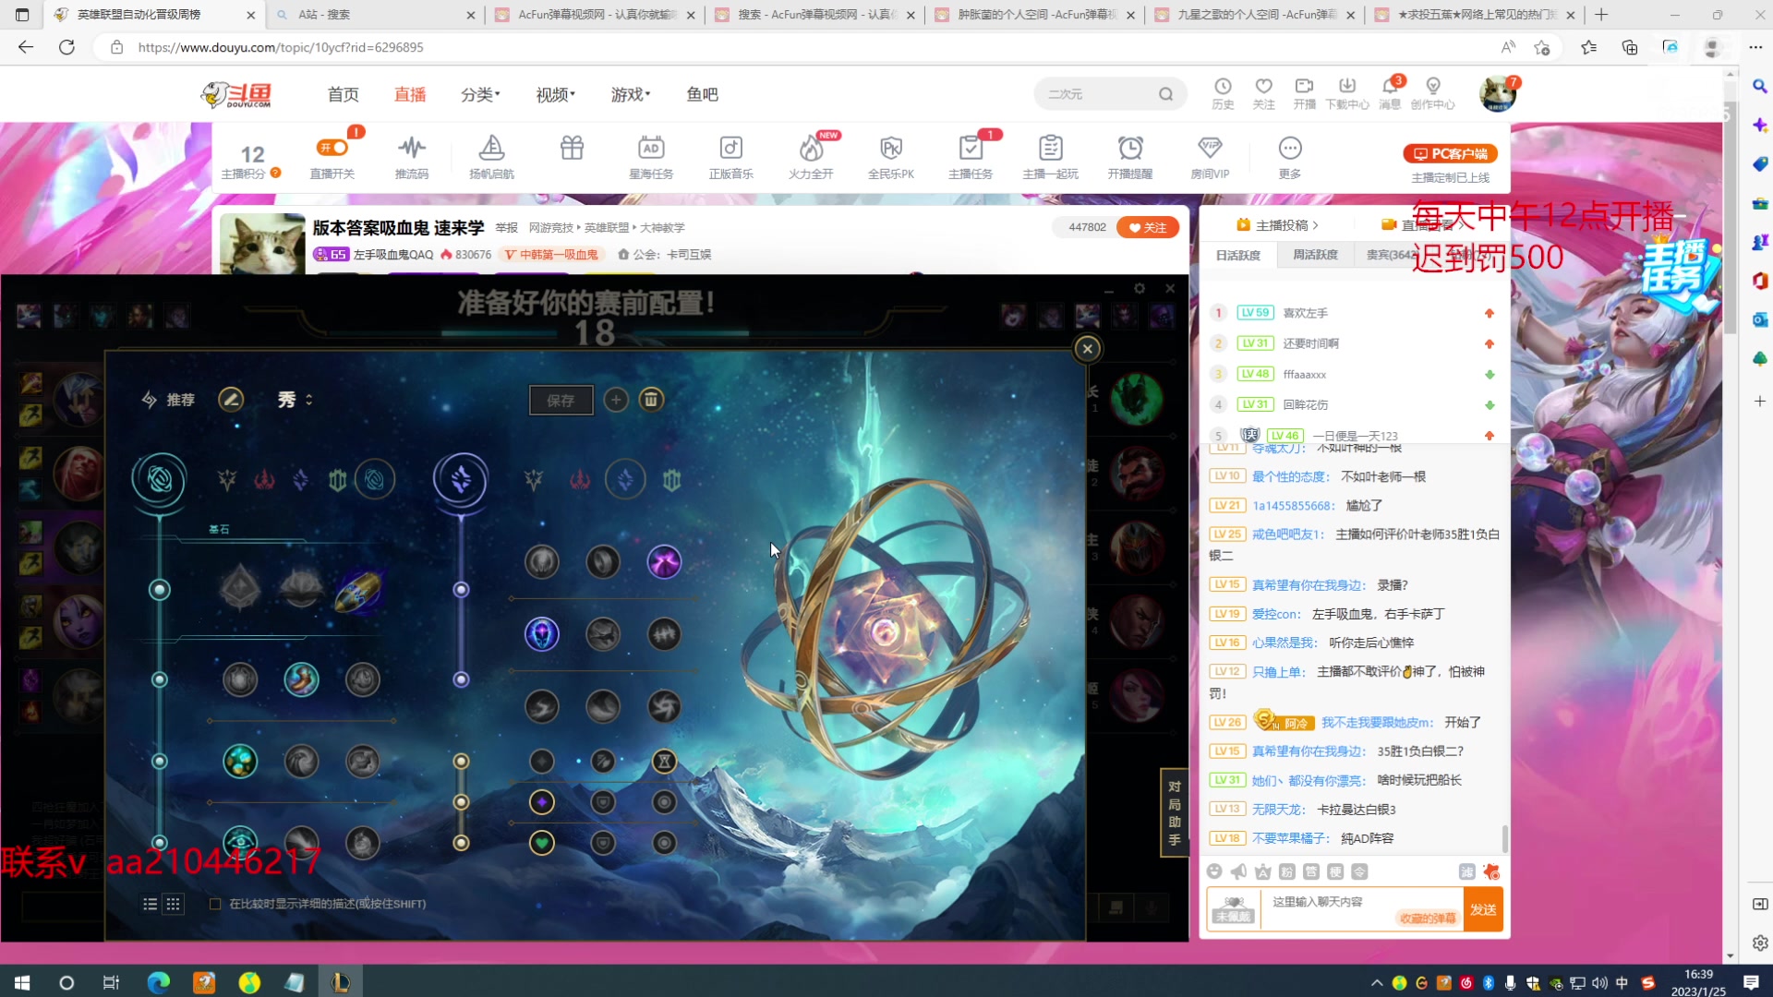Image resolution: width=1773 pixels, height=997 pixels.
Task: Open 关注 heart icon in header
Action: point(1263,86)
